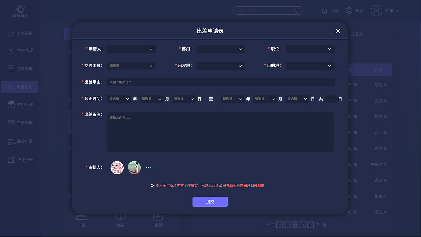Screen dimensions: 421x237
Task: Click the 出差事由 input field
Action: tap(220, 82)
